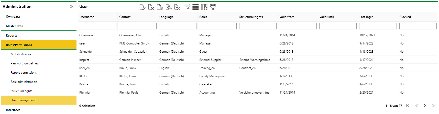Click the Edit user document icon
The height and width of the screenshot is (114, 439).
(x=142, y=7)
